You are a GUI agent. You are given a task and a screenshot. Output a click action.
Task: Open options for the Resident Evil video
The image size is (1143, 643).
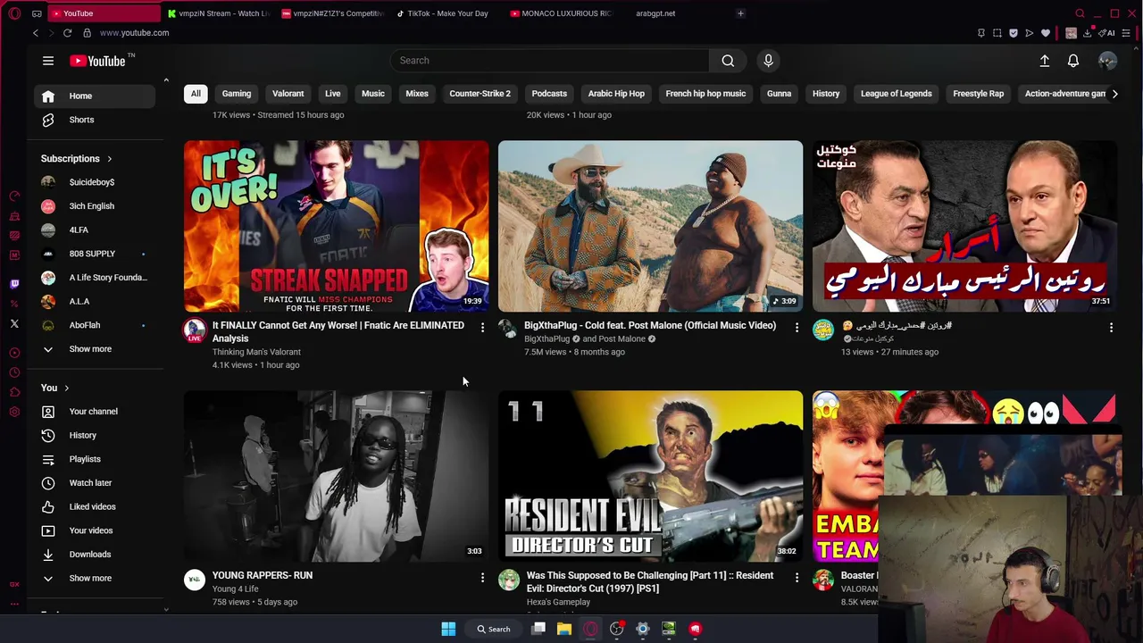[797, 578]
